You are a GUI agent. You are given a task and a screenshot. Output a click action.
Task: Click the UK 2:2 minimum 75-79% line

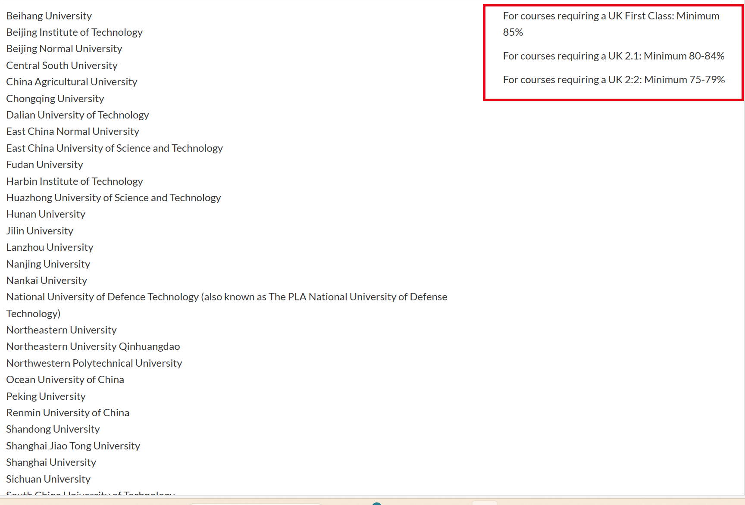(614, 80)
